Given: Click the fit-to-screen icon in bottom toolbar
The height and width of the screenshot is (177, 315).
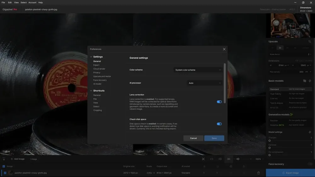Looking at the screenshot, I should 203,159.
